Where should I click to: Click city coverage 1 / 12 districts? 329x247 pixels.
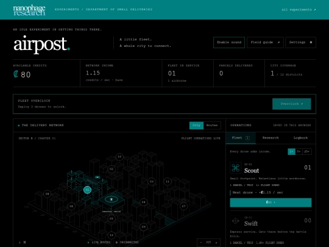286,74
